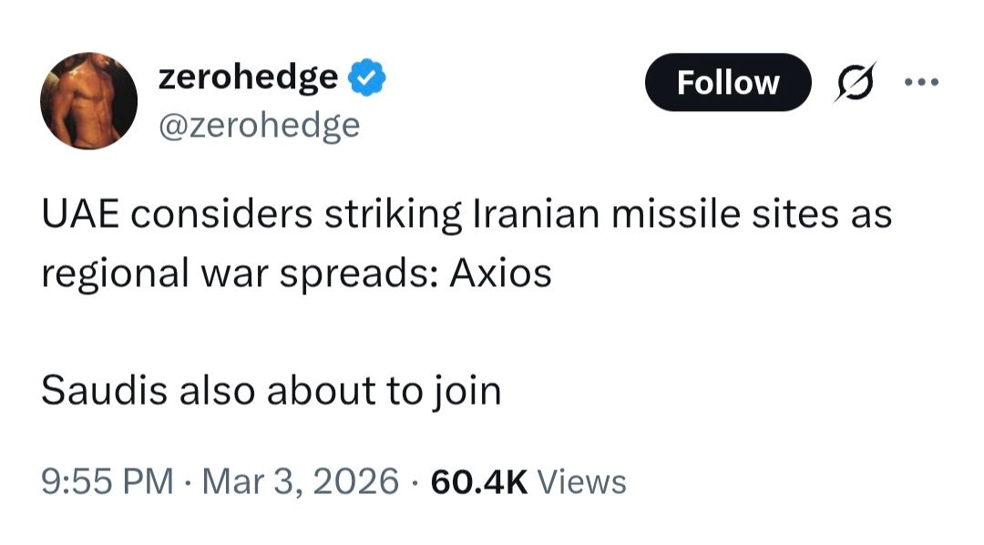This screenshot has width=984, height=545.
Task: Click the 9:55 PM timestamp
Action: 107,481
